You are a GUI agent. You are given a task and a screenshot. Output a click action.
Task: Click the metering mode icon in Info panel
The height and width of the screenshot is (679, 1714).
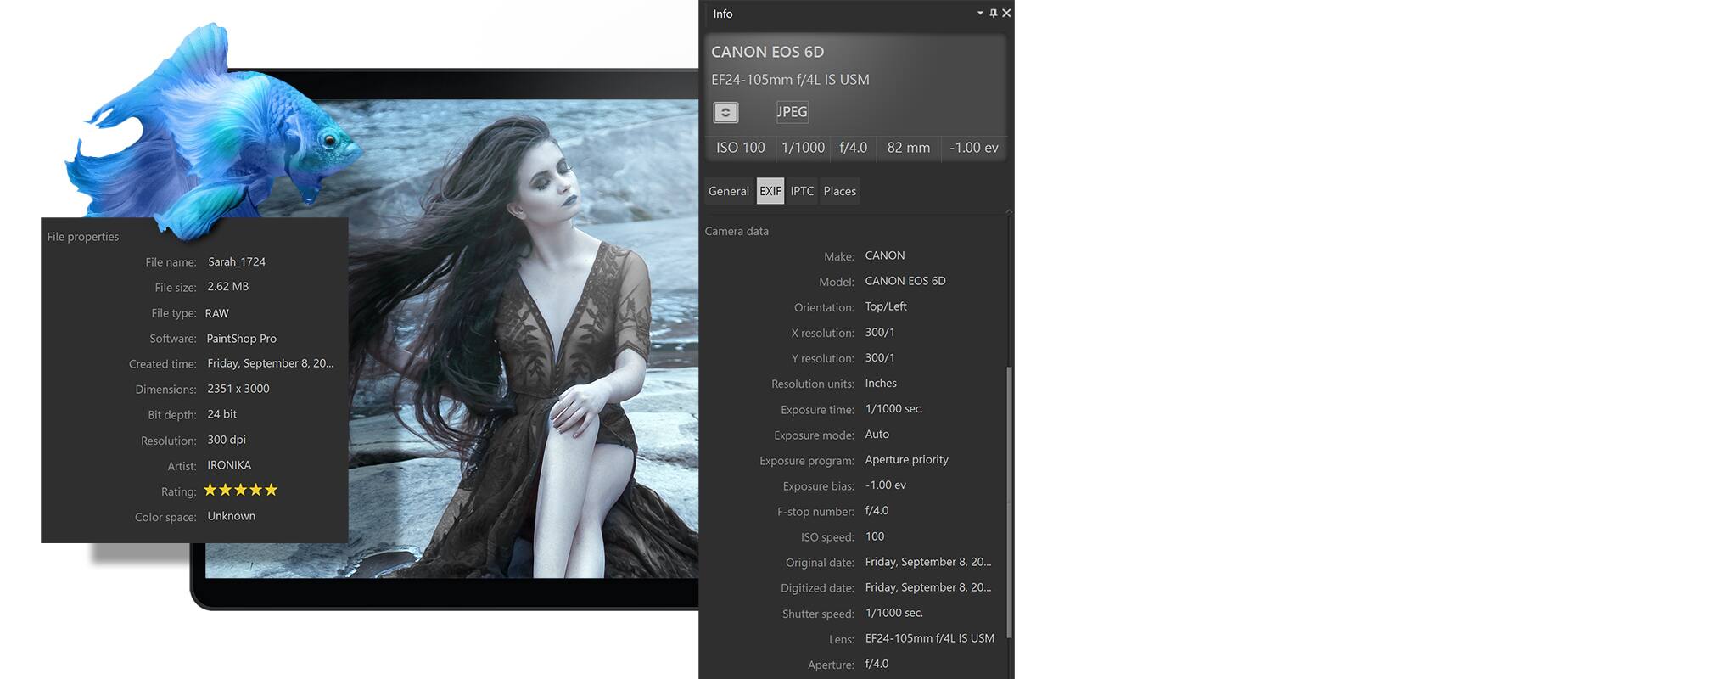tap(725, 112)
